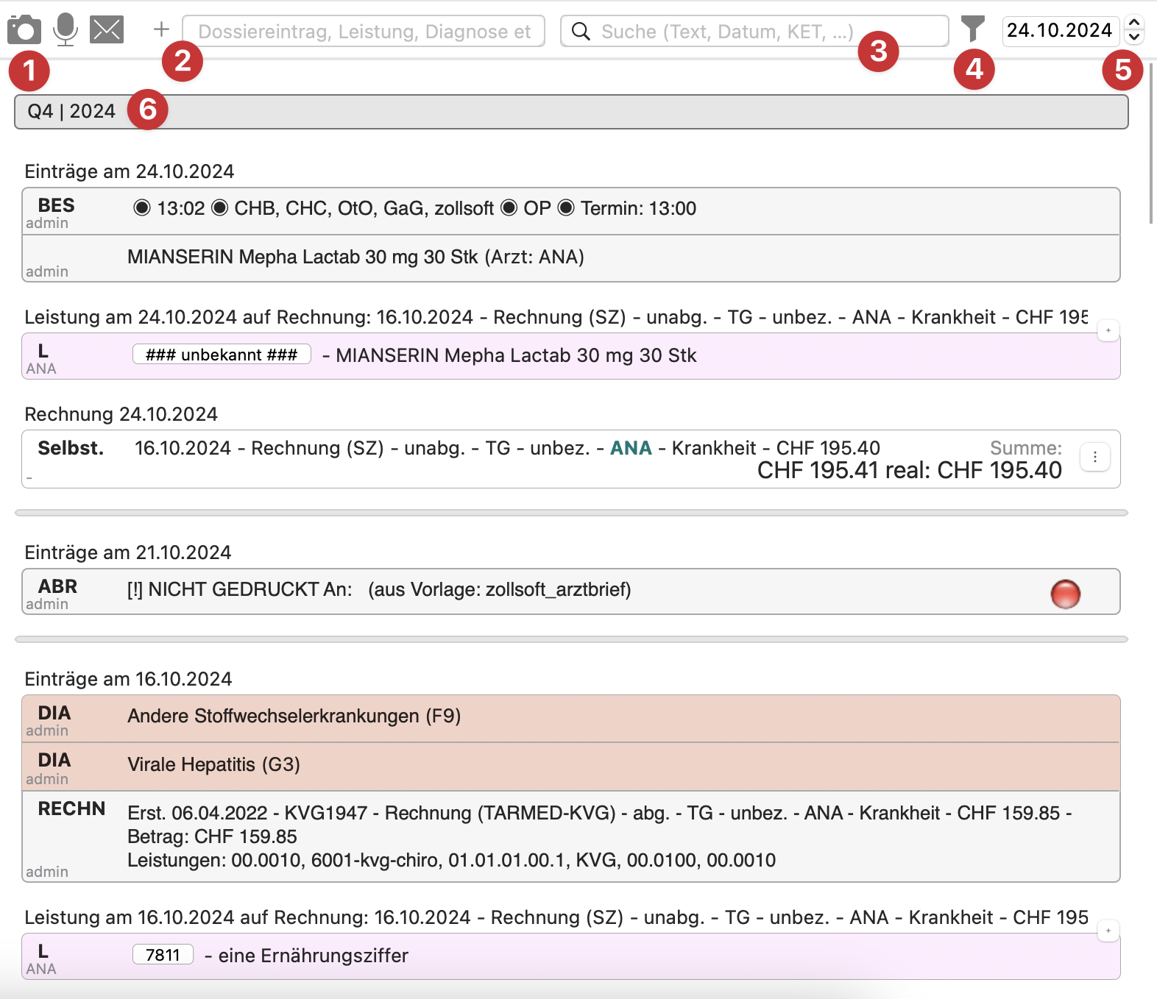This screenshot has height=999, width=1157.
Task: Open the three-dot menu on Selbst. invoice row
Action: point(1095,457)
